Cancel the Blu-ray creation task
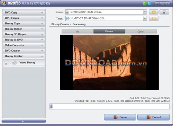 (x=154, y=117)
